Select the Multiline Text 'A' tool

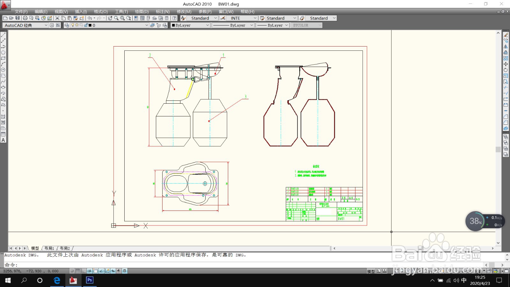click(x=3, y=140)
